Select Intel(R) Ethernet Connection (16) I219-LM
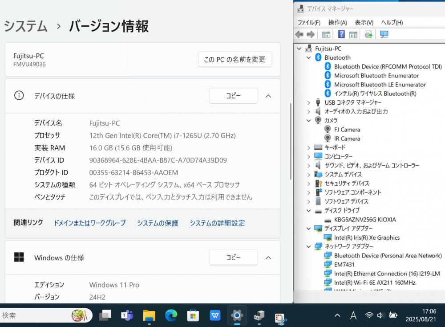 point(387,274)
